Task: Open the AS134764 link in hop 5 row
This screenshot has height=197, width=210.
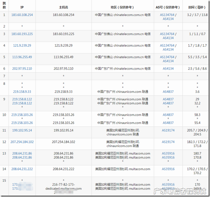Action: coord(167,57)
